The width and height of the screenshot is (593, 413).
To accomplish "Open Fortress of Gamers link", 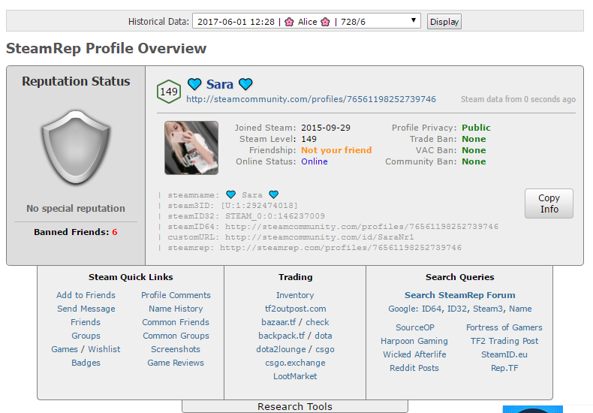I will coord(504,327).
